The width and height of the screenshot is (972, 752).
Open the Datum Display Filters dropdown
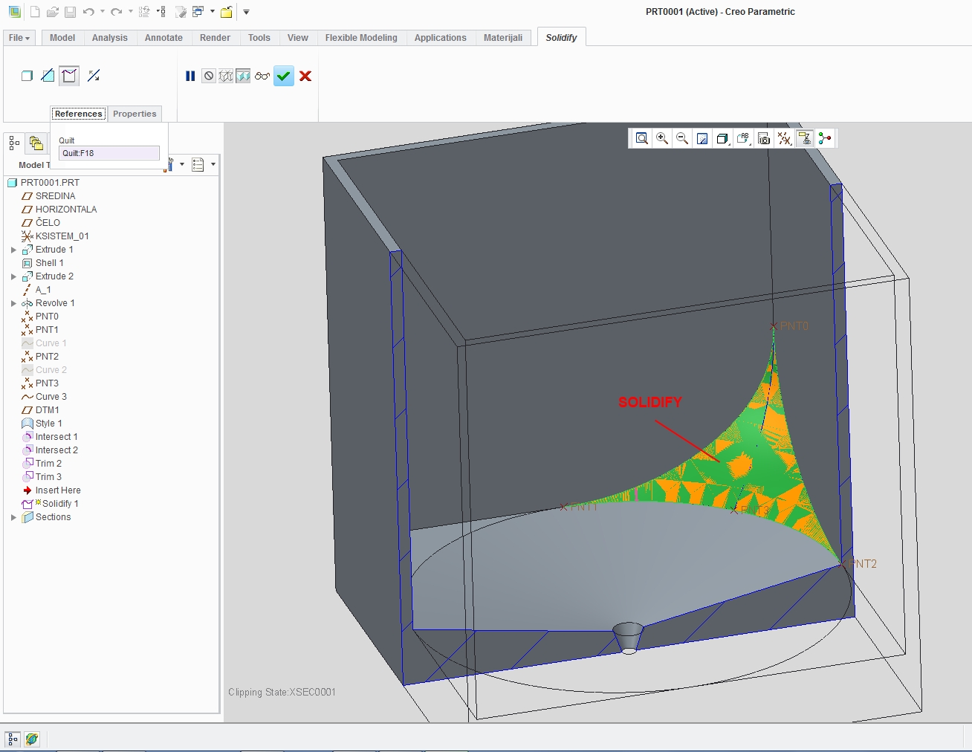pyautogui.click(x=784, y=138)
